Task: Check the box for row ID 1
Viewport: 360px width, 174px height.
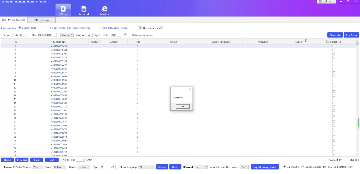Action: tap(334, 46)
